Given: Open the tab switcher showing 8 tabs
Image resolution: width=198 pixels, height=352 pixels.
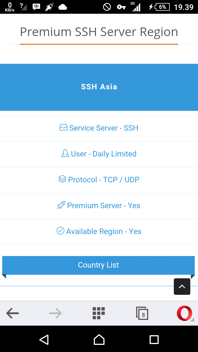Looking at the screenshot, I should [142, 313].
